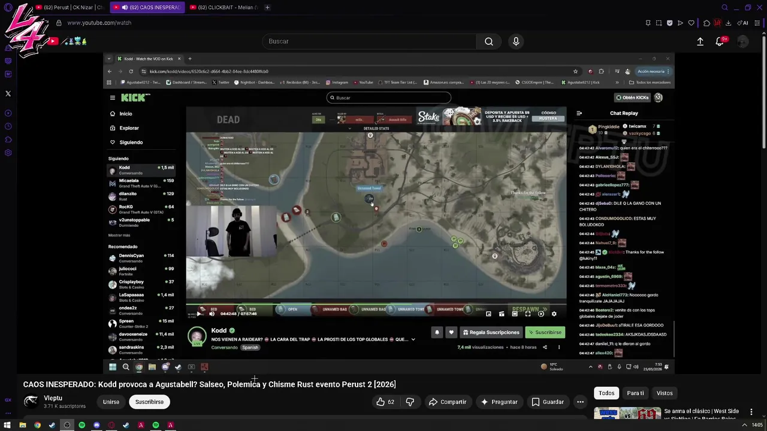Like the video with thumbs up
This screenshot has width=767, height=431.
click(385, 402)
